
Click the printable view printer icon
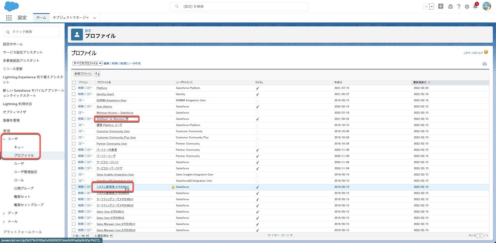pos(485,64)
